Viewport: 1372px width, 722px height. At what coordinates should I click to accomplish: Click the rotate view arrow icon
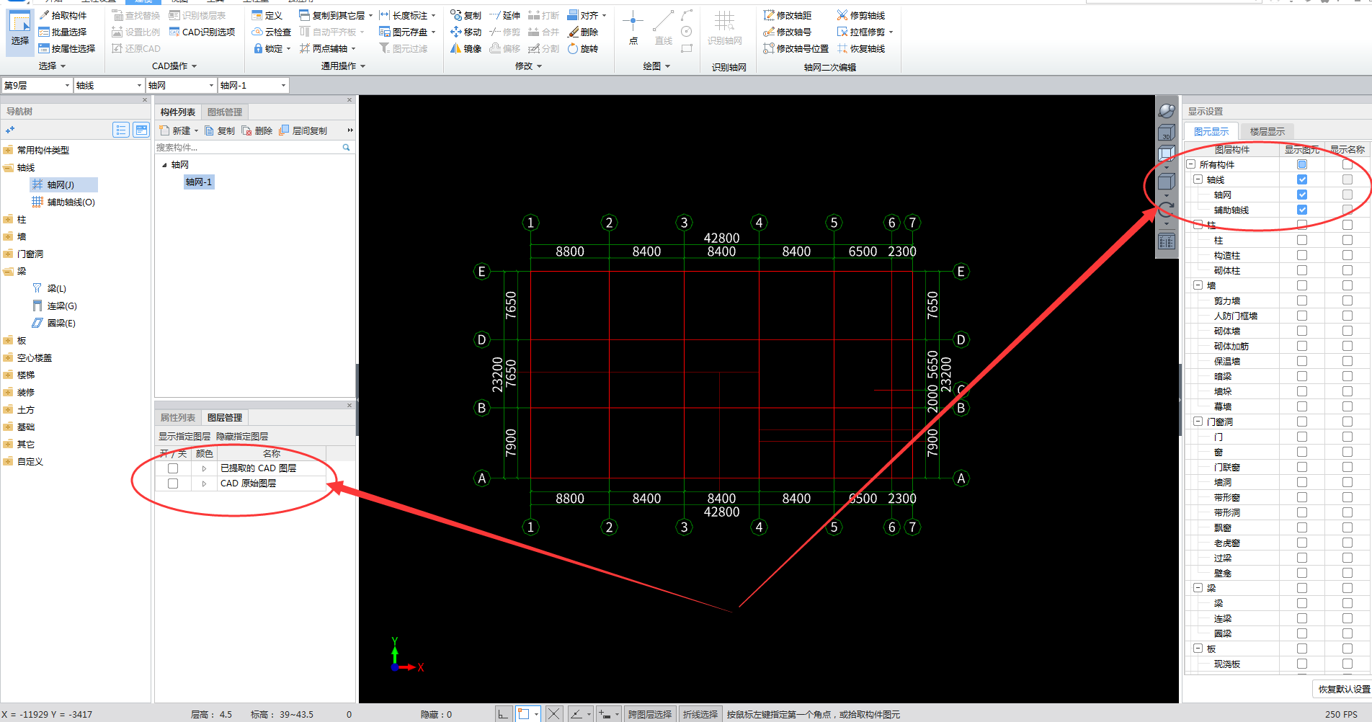[1167, 209]
